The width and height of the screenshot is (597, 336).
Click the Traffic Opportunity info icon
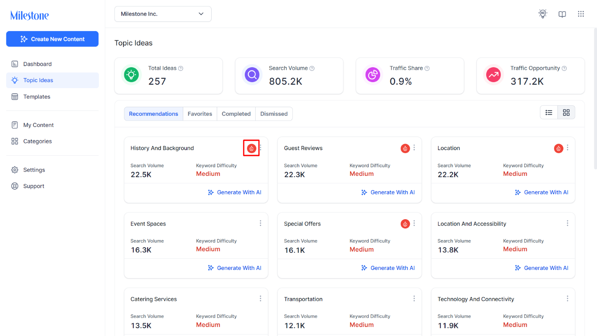(564, 68)
